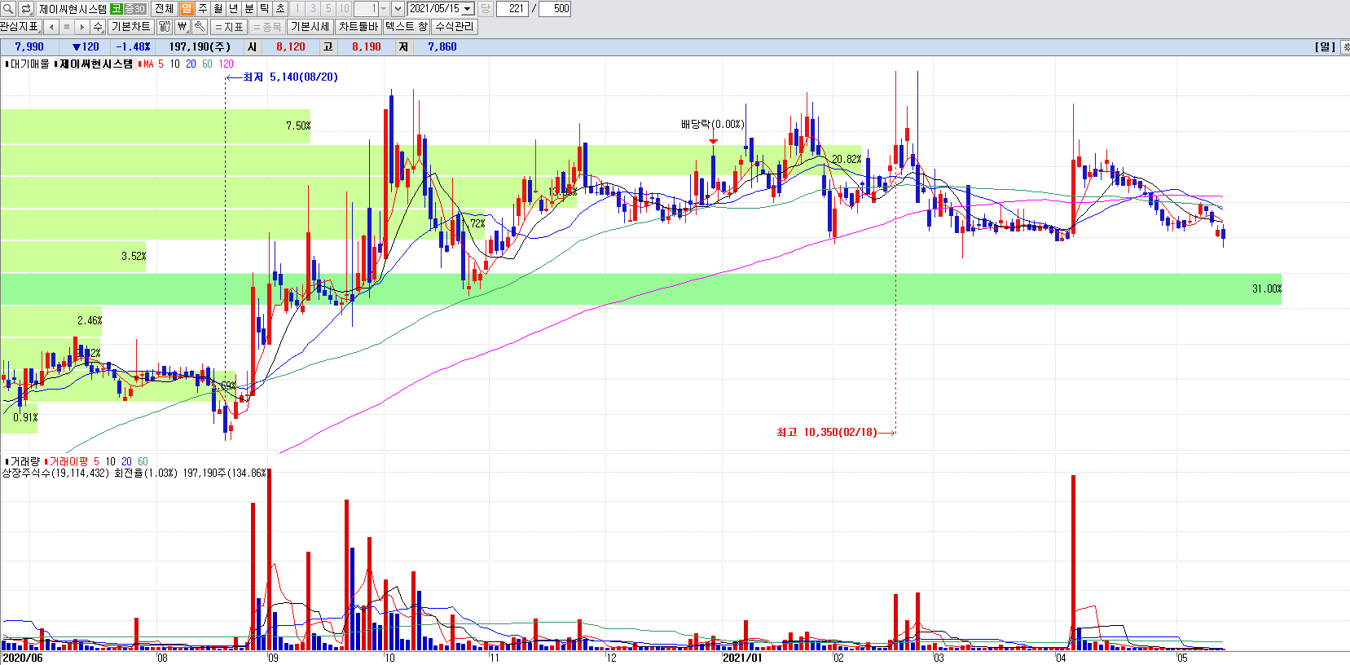Open the interval value dropdown arrow

pyautogui.click(x=384, y=8)
